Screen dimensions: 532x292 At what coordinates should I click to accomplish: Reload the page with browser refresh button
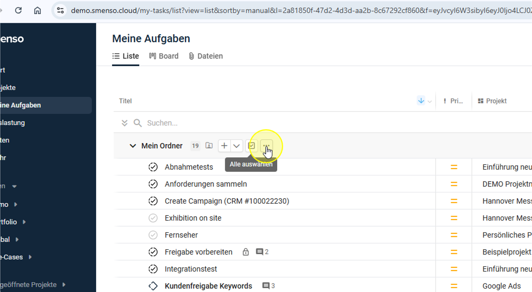[18, 10]
